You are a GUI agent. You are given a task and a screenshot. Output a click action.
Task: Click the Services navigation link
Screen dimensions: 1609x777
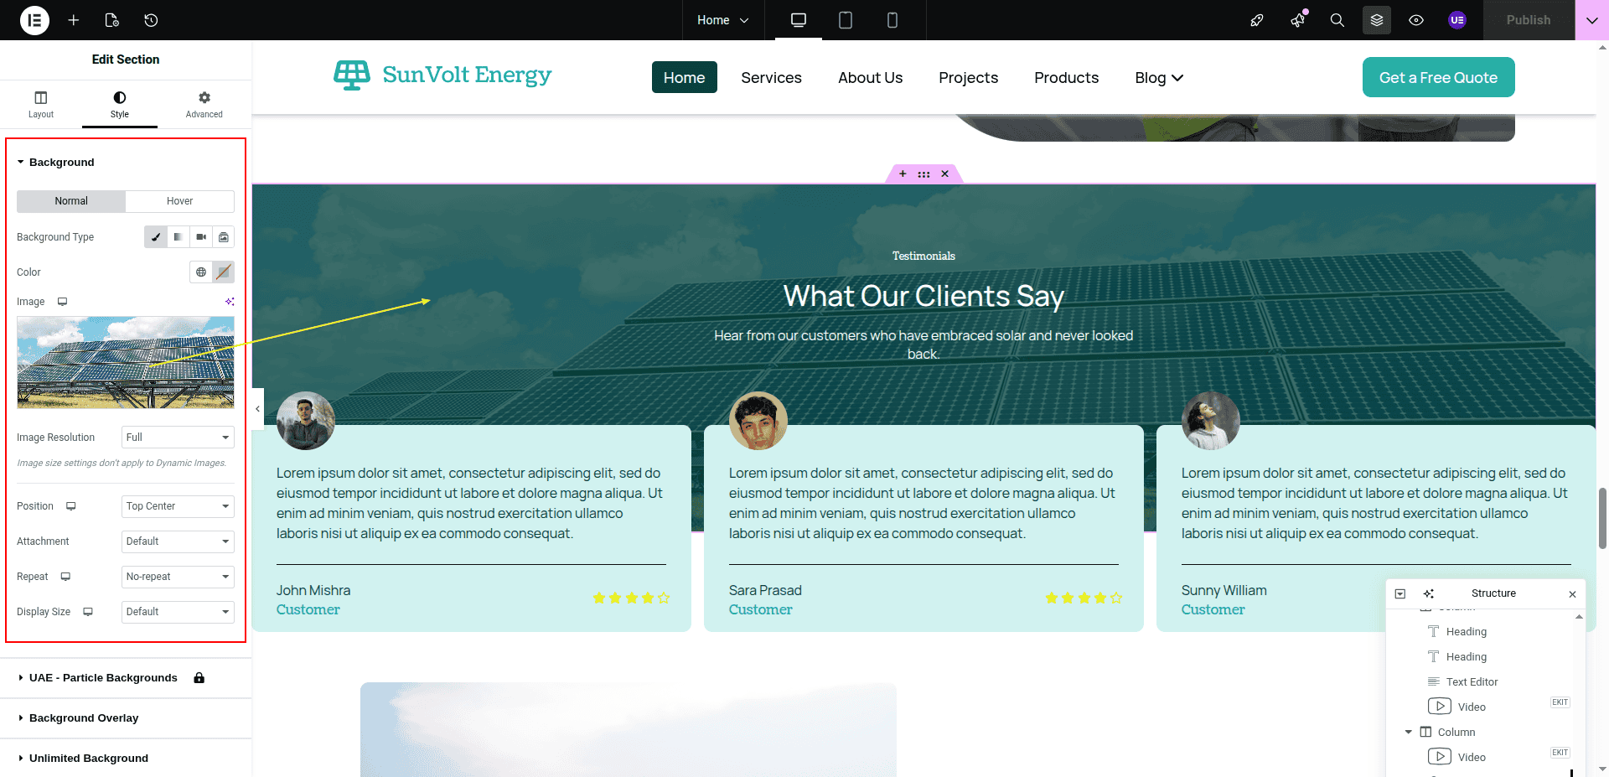tap(771, 78)
